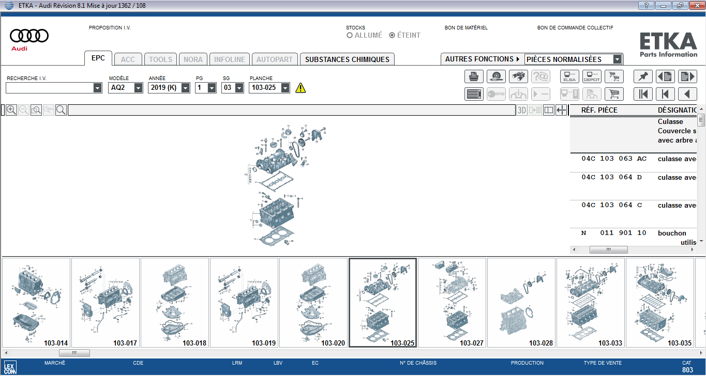Select the ALLUMÉ stocks radio button

(x=350, y=36)
